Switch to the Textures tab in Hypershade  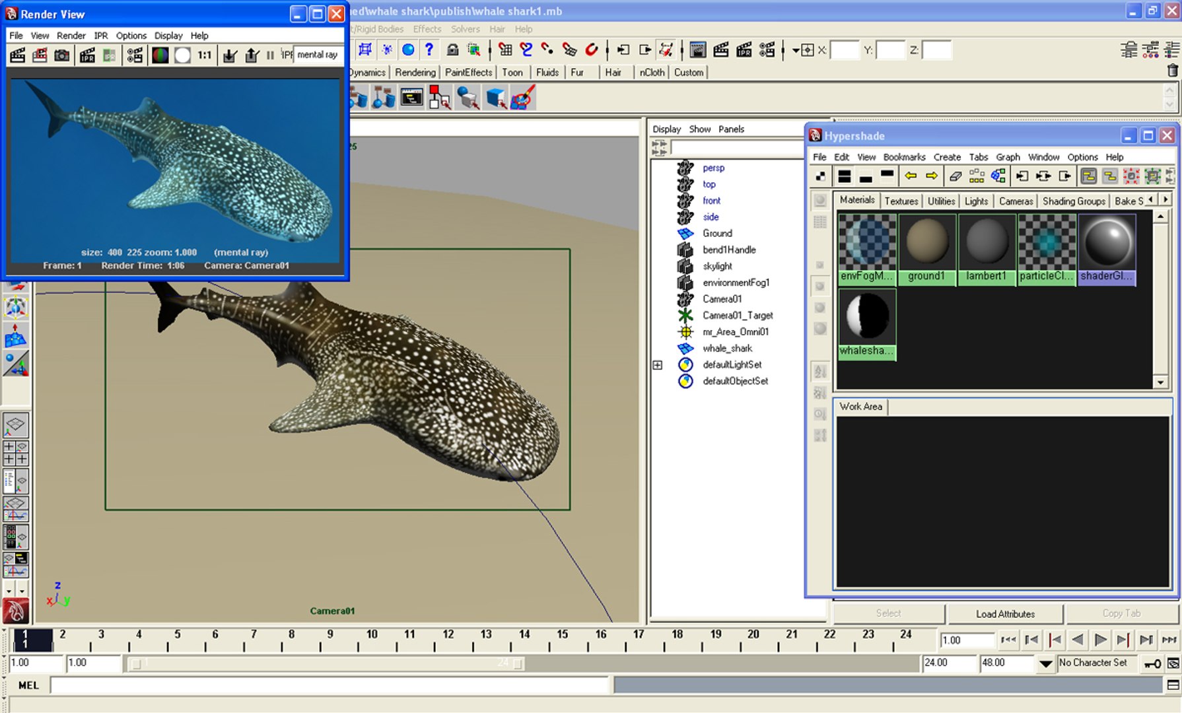coord(901,201)
